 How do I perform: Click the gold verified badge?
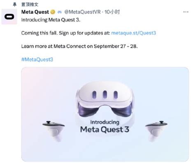[53, 12]
